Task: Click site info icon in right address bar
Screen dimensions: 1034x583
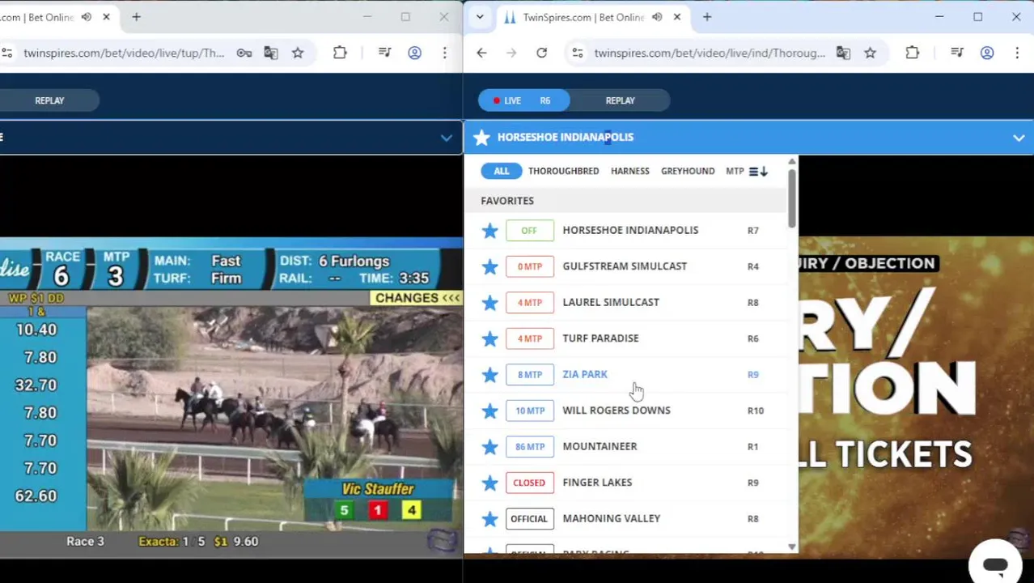Action: coord(577,53)
